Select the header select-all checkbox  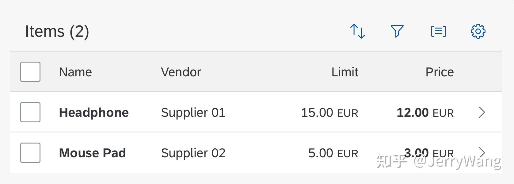30,72
